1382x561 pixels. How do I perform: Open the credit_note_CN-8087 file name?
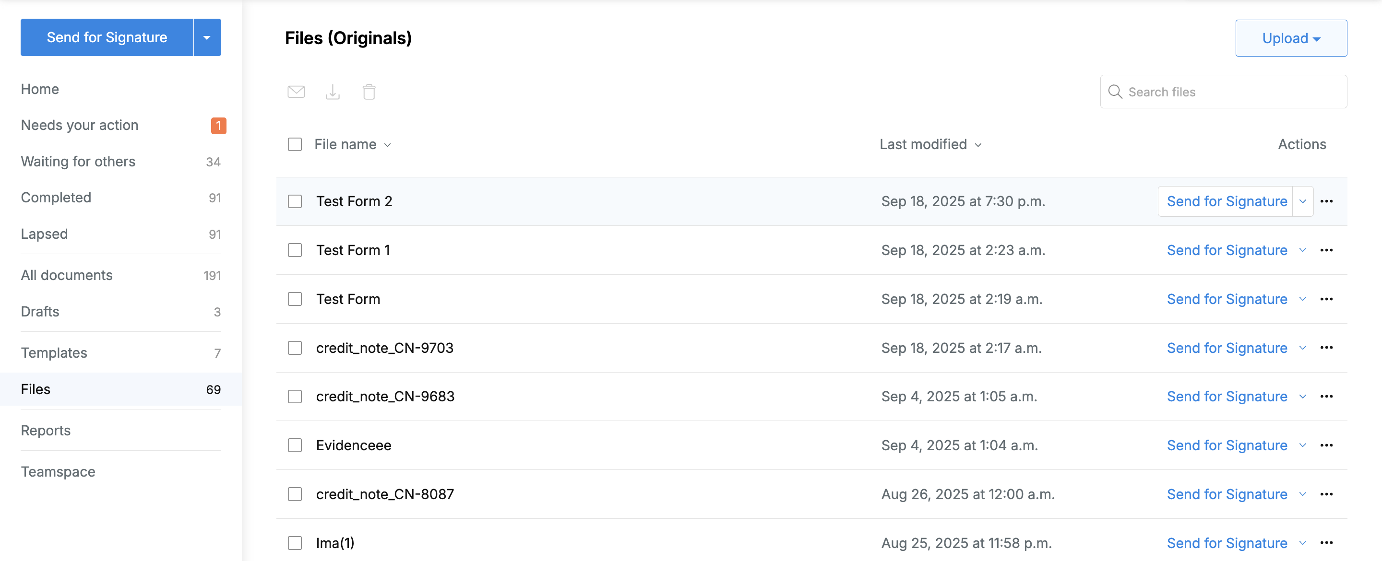tap(385, 494)
